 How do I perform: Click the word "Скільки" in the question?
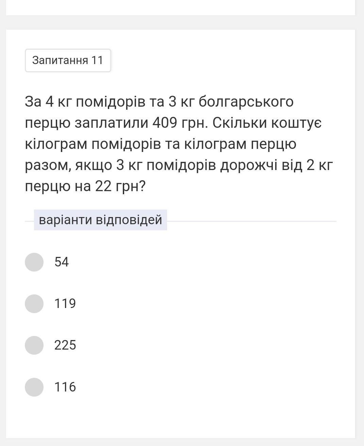point(240,123)
